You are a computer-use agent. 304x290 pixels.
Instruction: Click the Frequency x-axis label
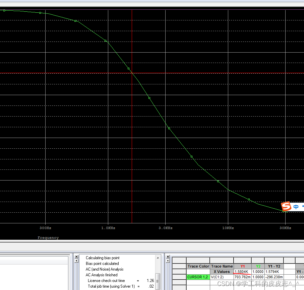tap(48, 238)
